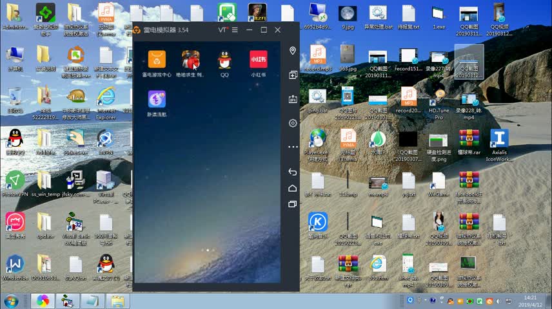
Task: Open the file explorer taskbar button
Action: tap(117, 301)
